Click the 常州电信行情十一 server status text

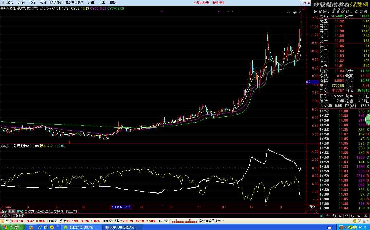[x=211, y=221]
